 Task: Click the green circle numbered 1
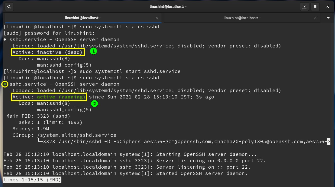click(93, 51)
